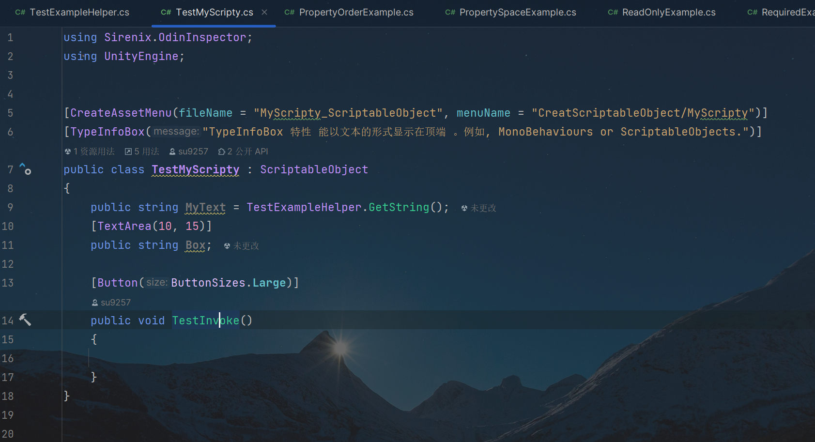
Task: Click the "MyScripty_ScriptableObject" fileName string
Action: [348, 113]
